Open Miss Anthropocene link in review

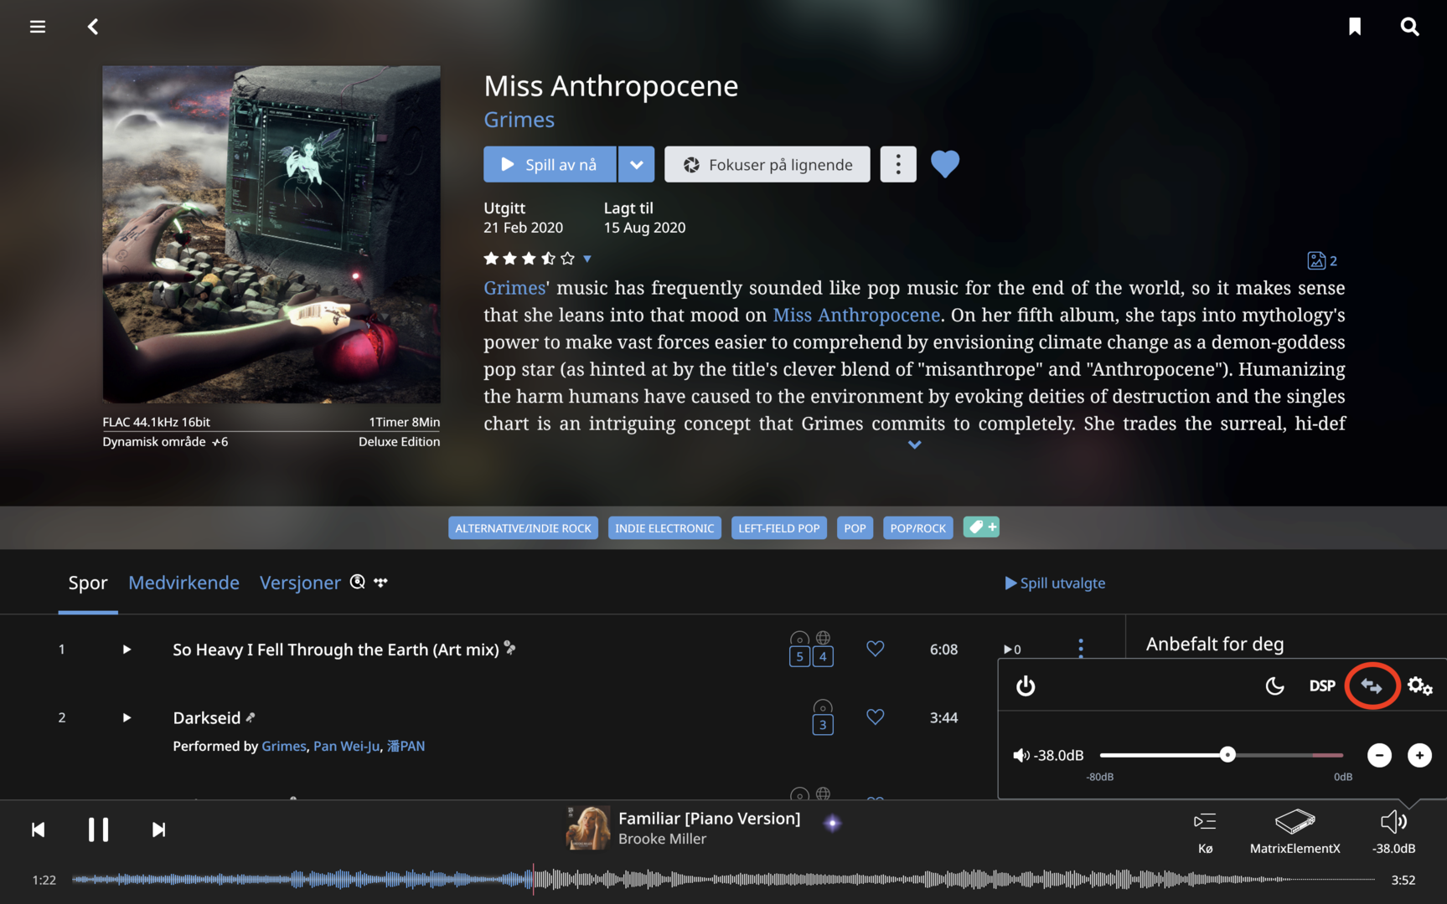click(856, 315)
